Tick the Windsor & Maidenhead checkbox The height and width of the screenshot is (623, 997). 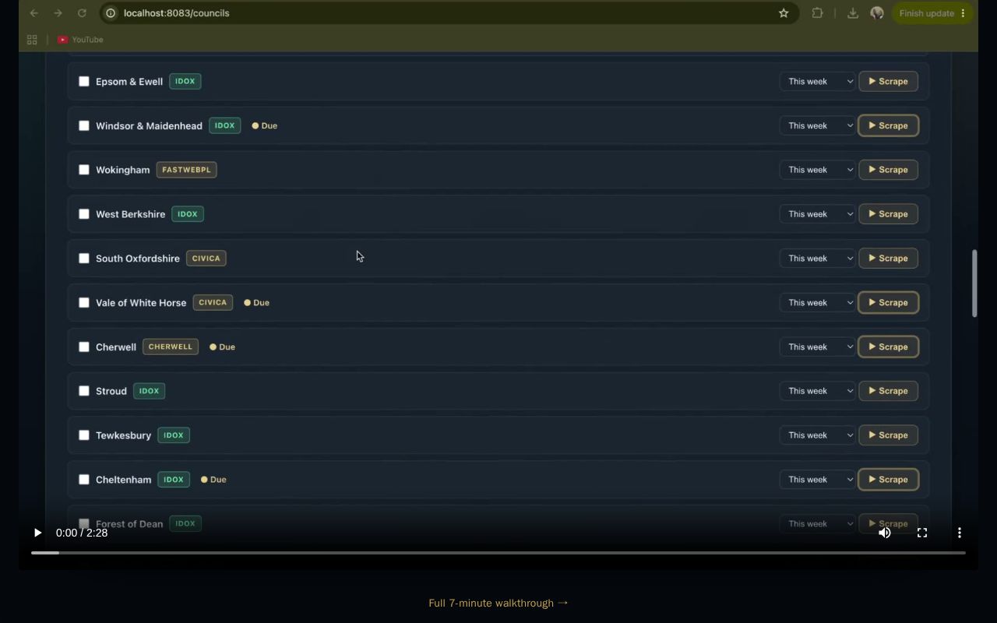(x=84, y=125)
